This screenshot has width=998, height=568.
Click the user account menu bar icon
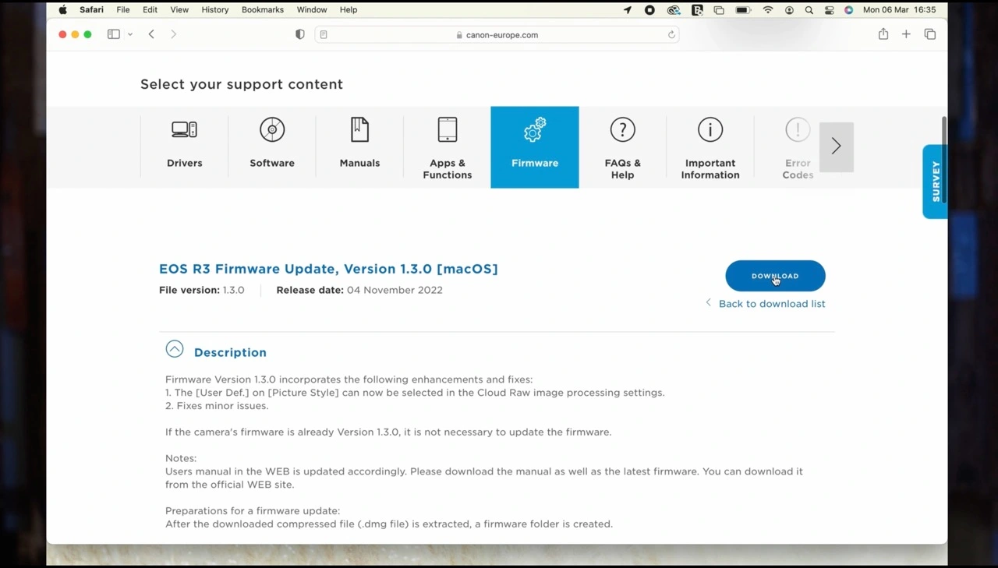pyautogui.click(x=790, y=10)
